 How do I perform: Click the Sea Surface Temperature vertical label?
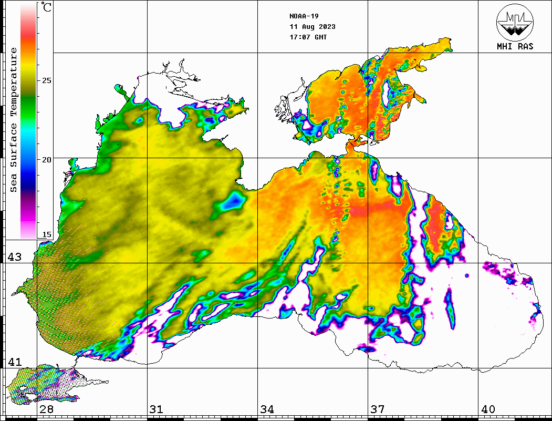coord(14,120)
